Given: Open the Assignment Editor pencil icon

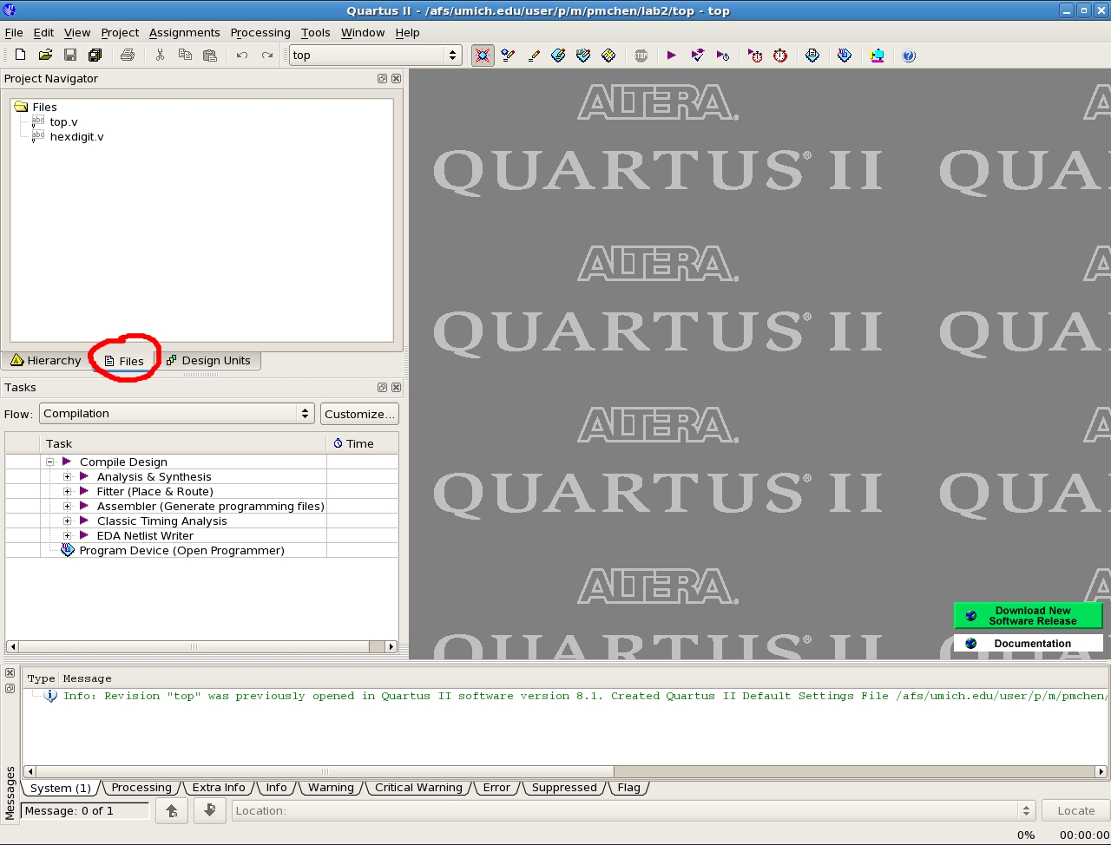Looking at the screenshot, I should click(x=534, y=56).
